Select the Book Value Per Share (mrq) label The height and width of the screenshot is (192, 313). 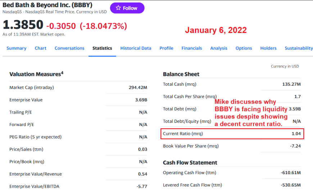coord(191,146)
